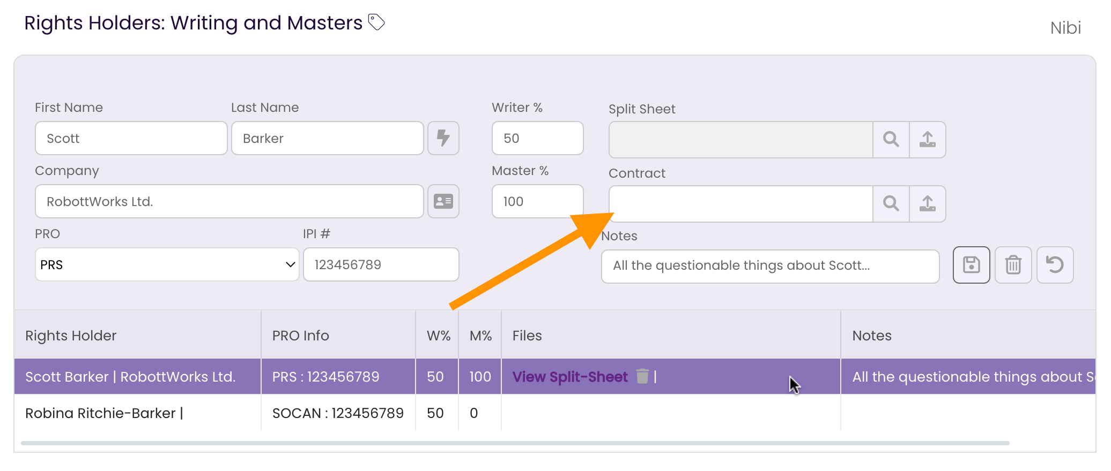
Task: Click the PRS : 123456789 cell
Action: 338,377
